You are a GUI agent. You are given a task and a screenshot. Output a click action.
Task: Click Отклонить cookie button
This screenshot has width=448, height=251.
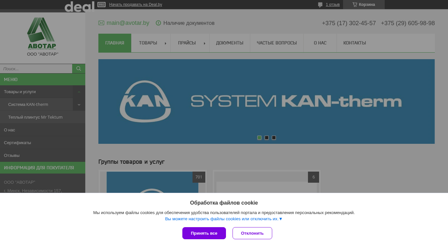pos(252,233)
